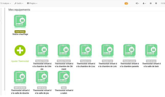Click the Grand Veneur object label
Image resolution: width=165 pixels, height=97 pixels.
pos(20,31)
